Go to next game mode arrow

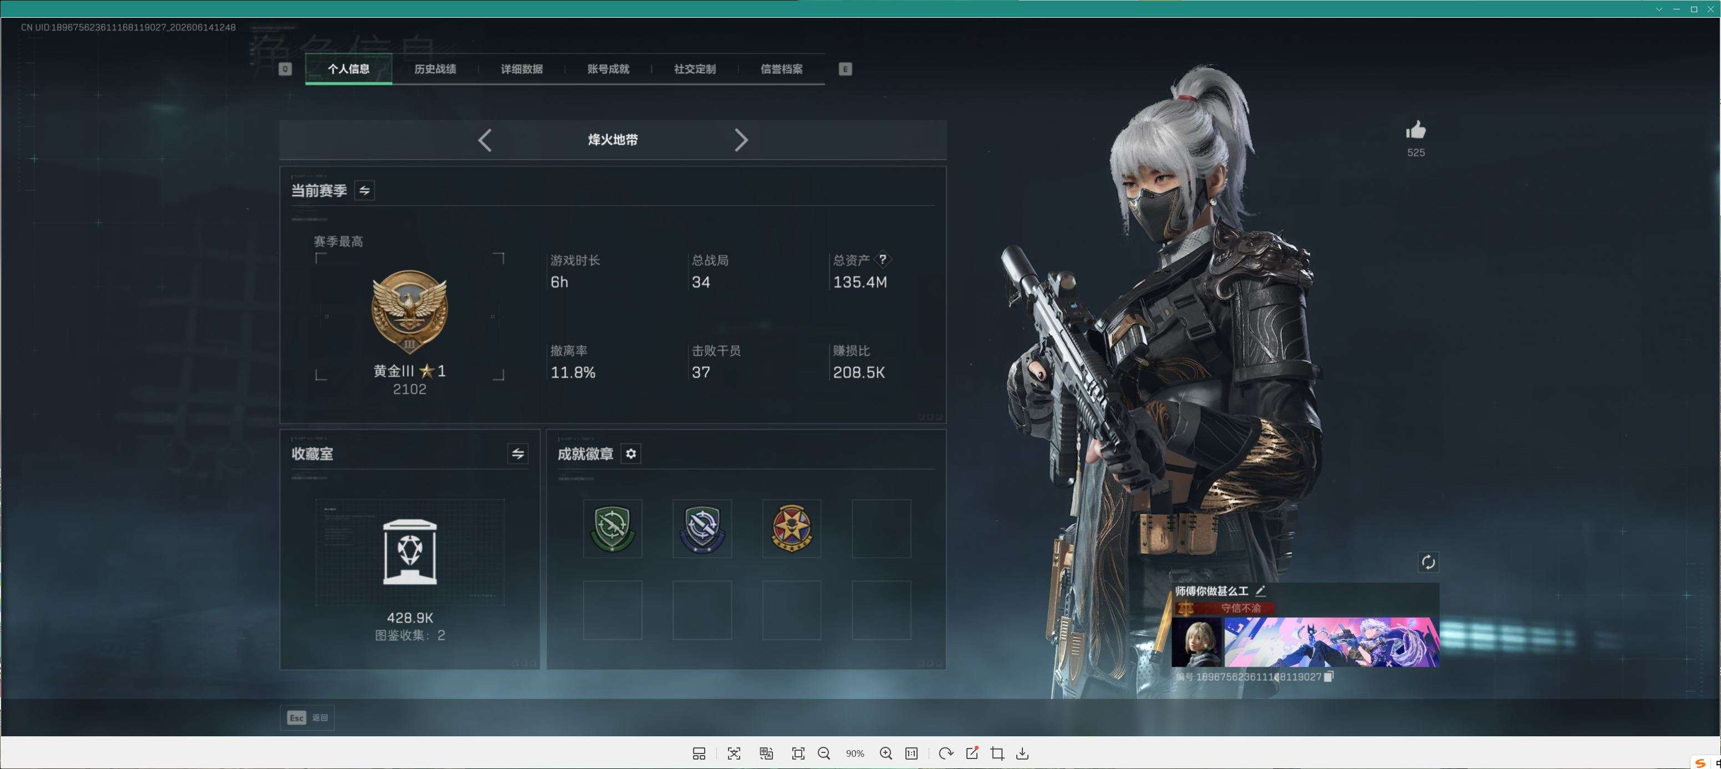pos(740,140)
